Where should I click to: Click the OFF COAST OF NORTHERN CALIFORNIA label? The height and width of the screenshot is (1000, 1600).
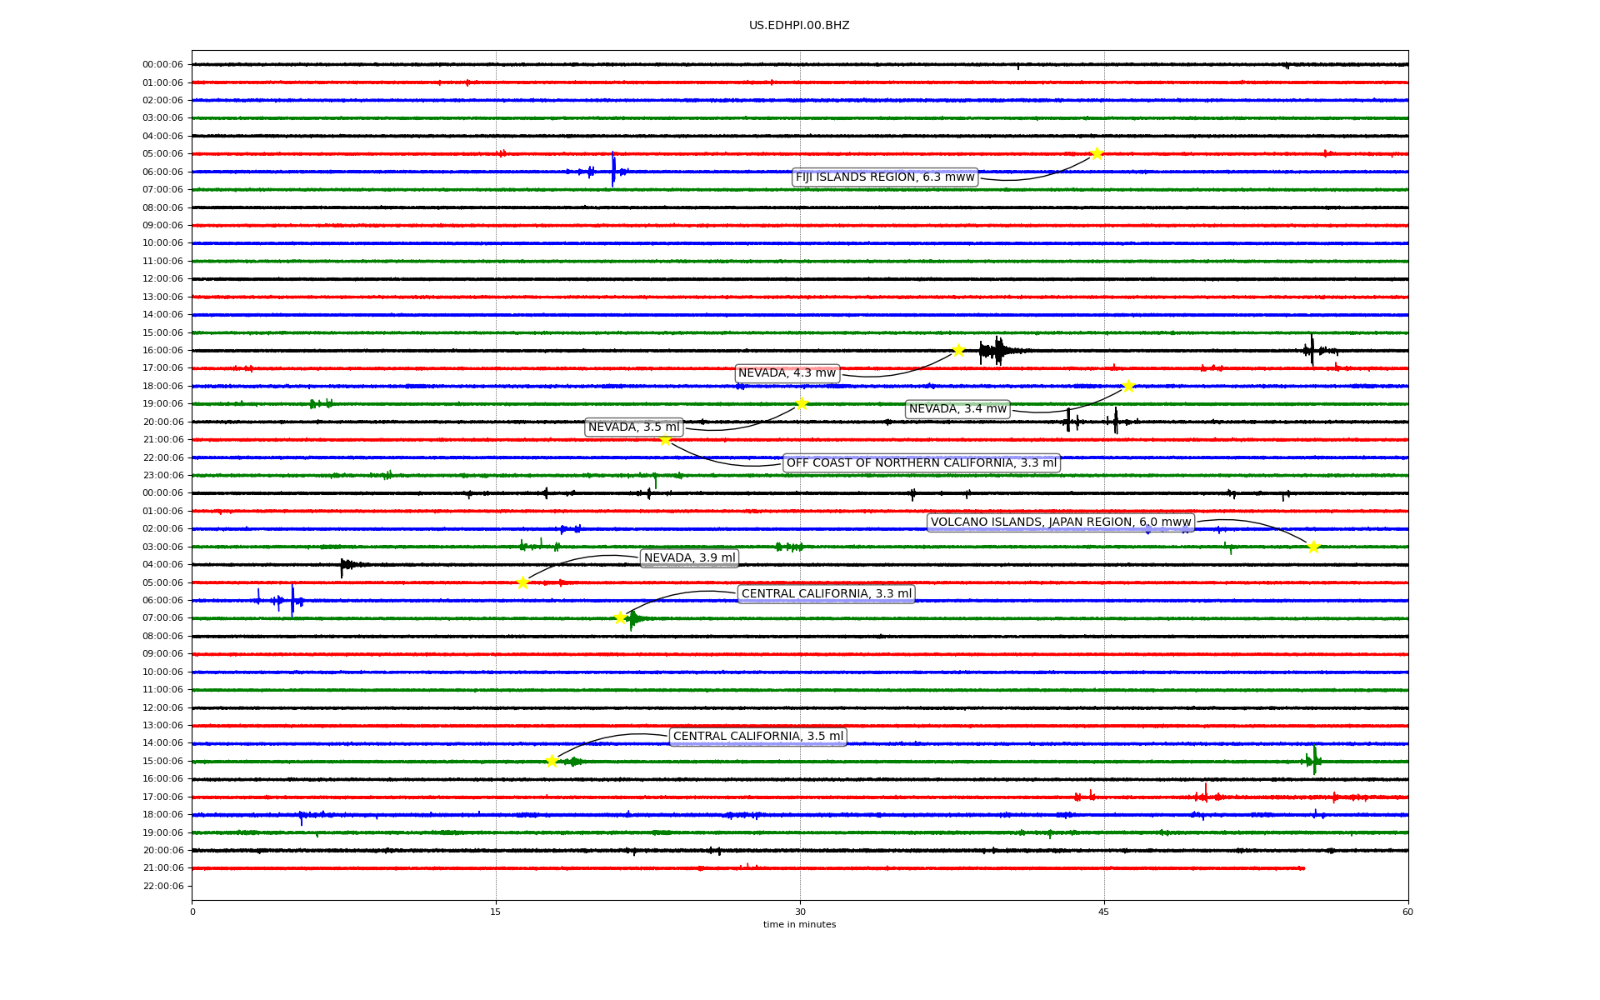coord(921,463)
